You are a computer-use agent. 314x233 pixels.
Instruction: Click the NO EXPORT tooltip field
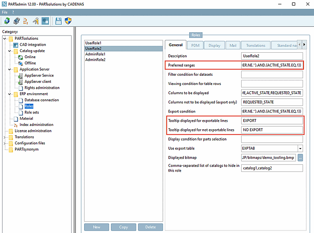pyautogui.click(x=272, y=130)
